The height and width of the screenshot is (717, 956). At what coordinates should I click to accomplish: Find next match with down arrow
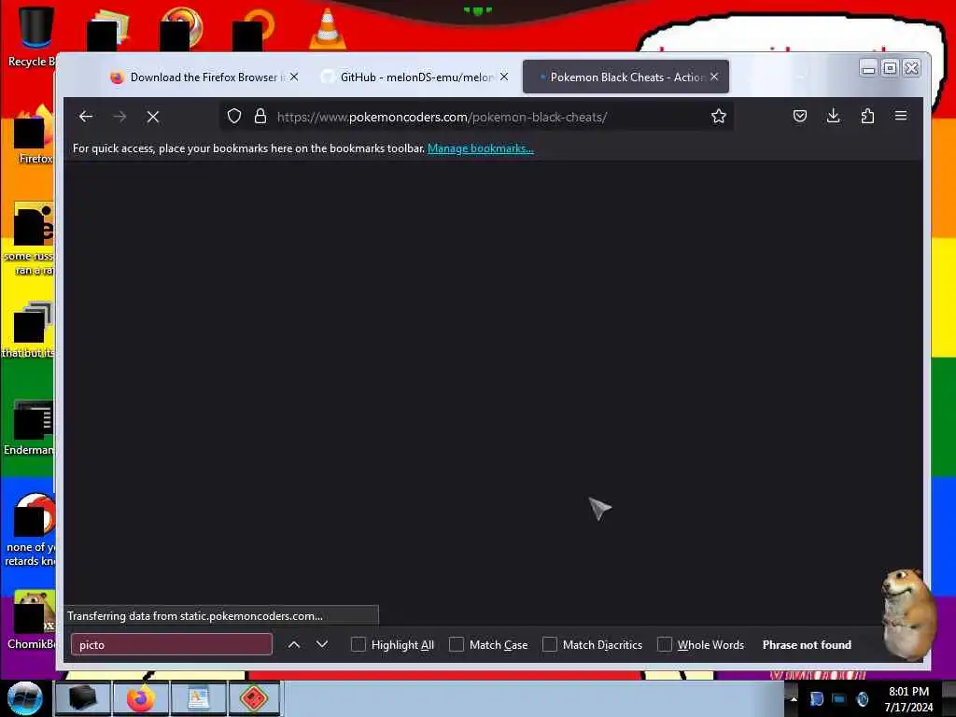[322, 644]
